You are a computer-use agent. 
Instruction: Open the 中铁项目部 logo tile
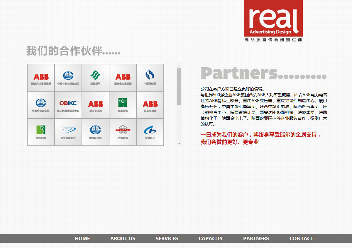pos(96,132)
